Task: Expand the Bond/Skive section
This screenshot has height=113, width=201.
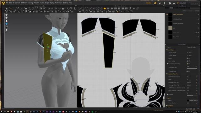Action: pos(166,106)
